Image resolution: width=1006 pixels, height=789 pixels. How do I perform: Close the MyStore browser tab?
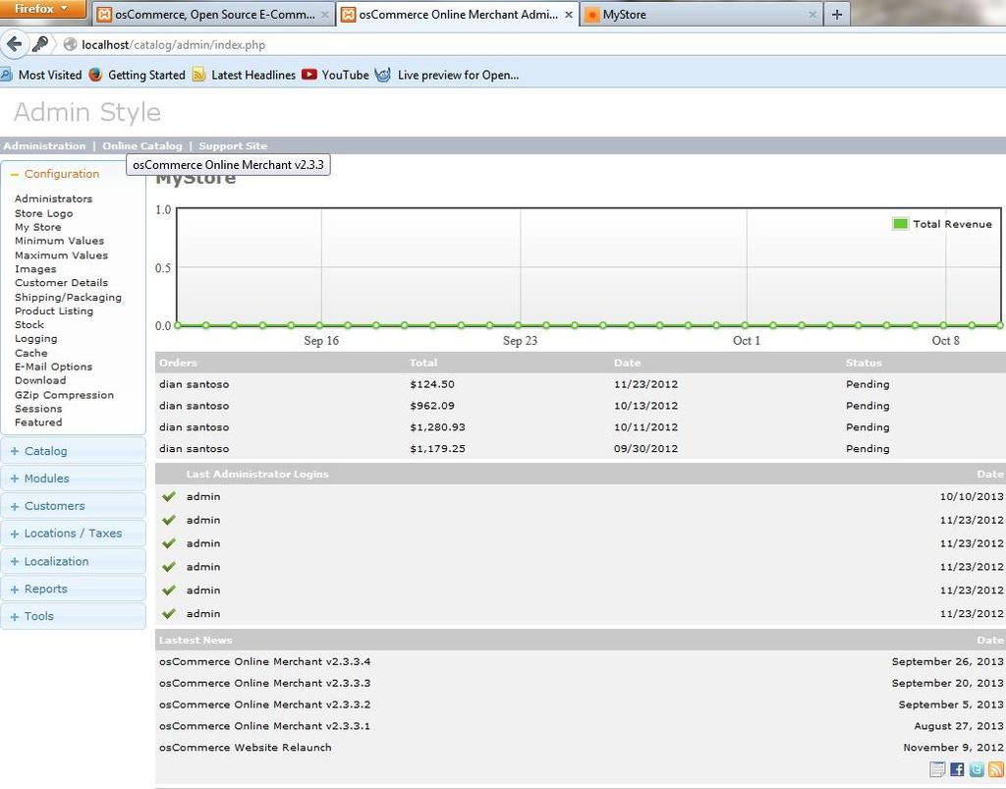pyautogui.click(x=812, y=14)
